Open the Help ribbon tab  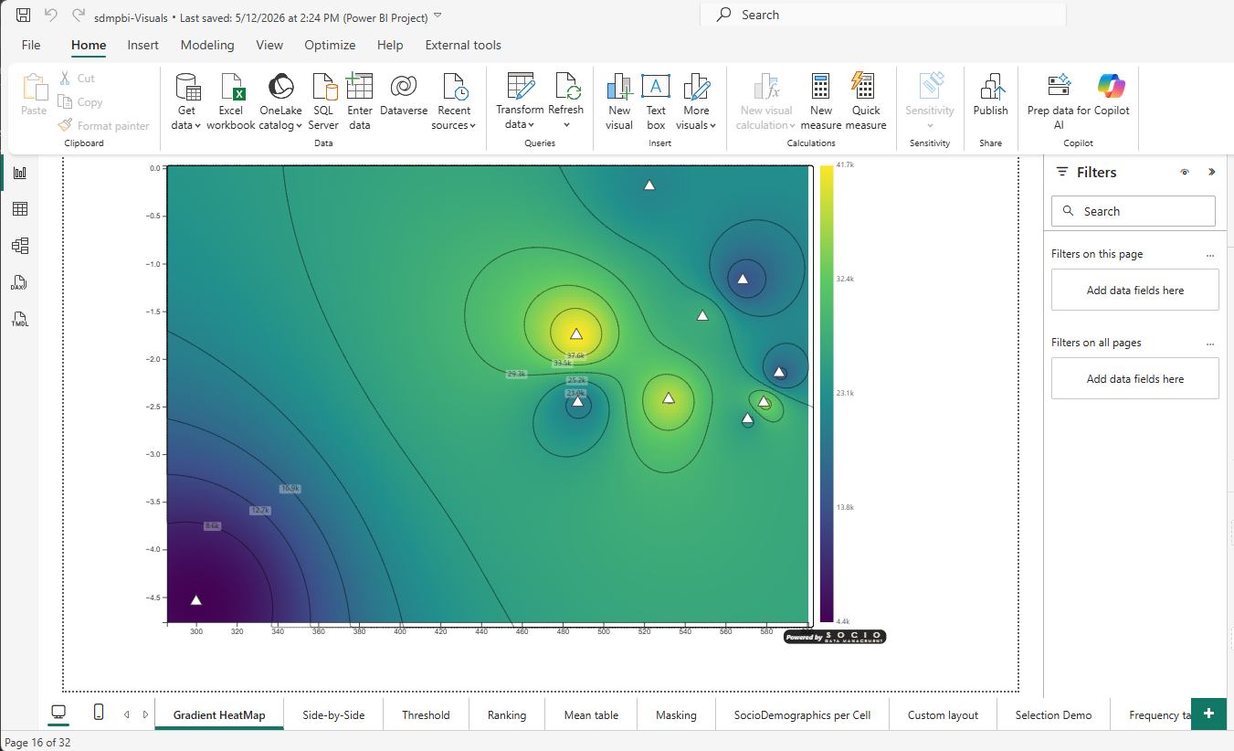tap(390, 45)
